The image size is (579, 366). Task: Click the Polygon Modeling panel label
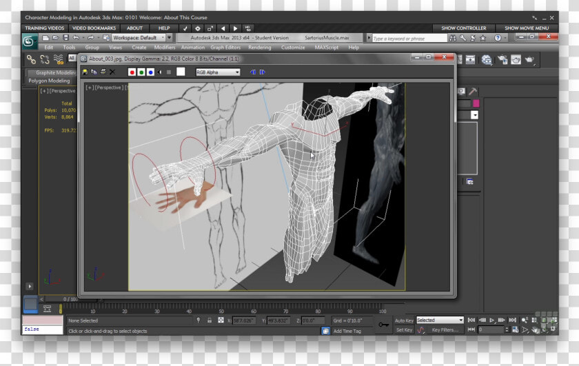[x=49, y=81]
